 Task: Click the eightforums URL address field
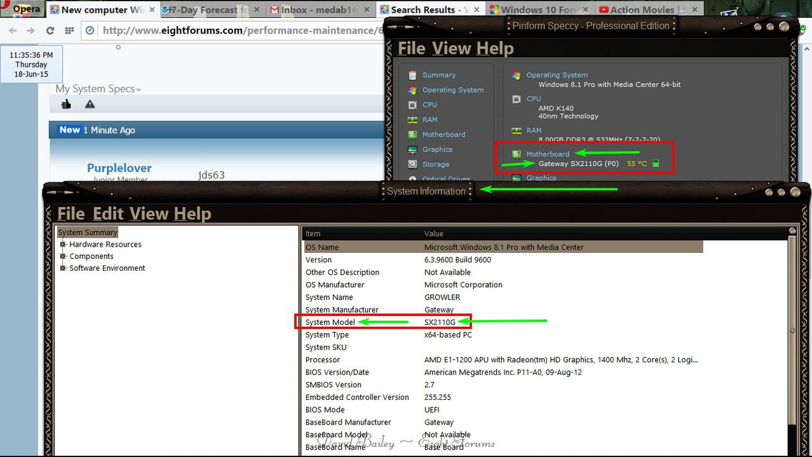pos(243,31)
